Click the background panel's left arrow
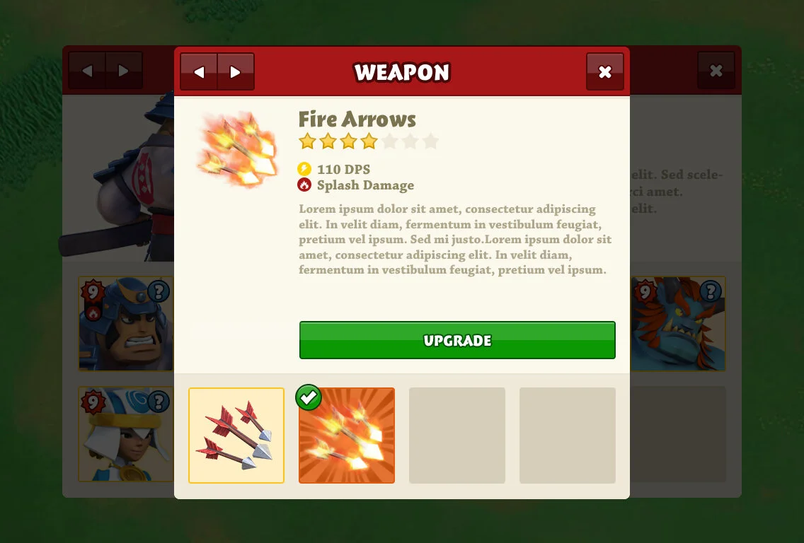Screen dimensions: 804x543 pos(87,71)
